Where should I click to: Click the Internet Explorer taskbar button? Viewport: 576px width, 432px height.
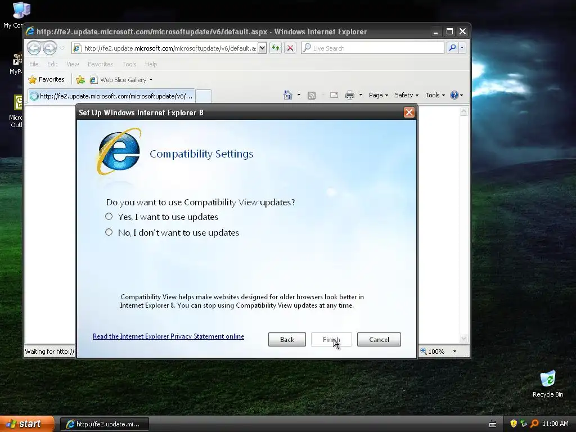click(x=105, y=424)
